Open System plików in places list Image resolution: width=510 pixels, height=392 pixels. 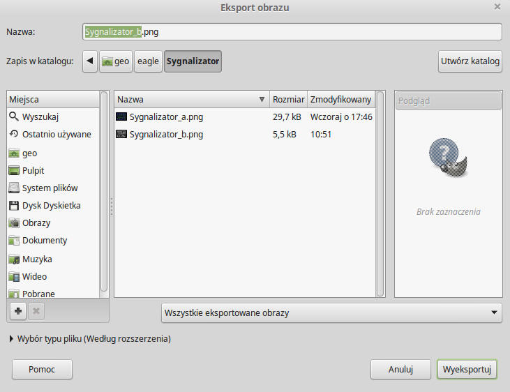point(50,188)
